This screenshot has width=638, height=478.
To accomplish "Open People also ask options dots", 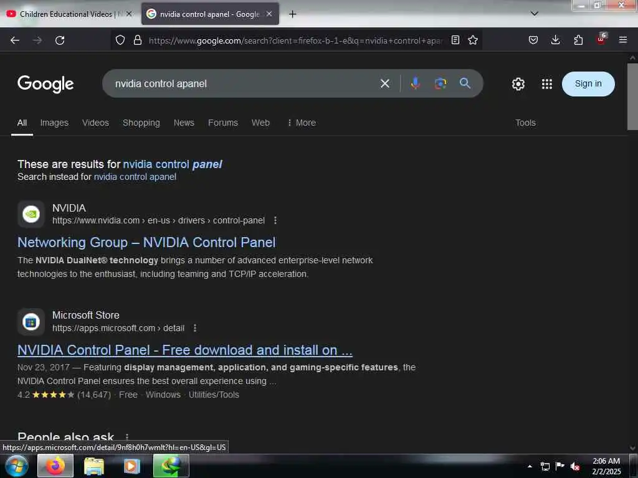I will pos(127,437).
